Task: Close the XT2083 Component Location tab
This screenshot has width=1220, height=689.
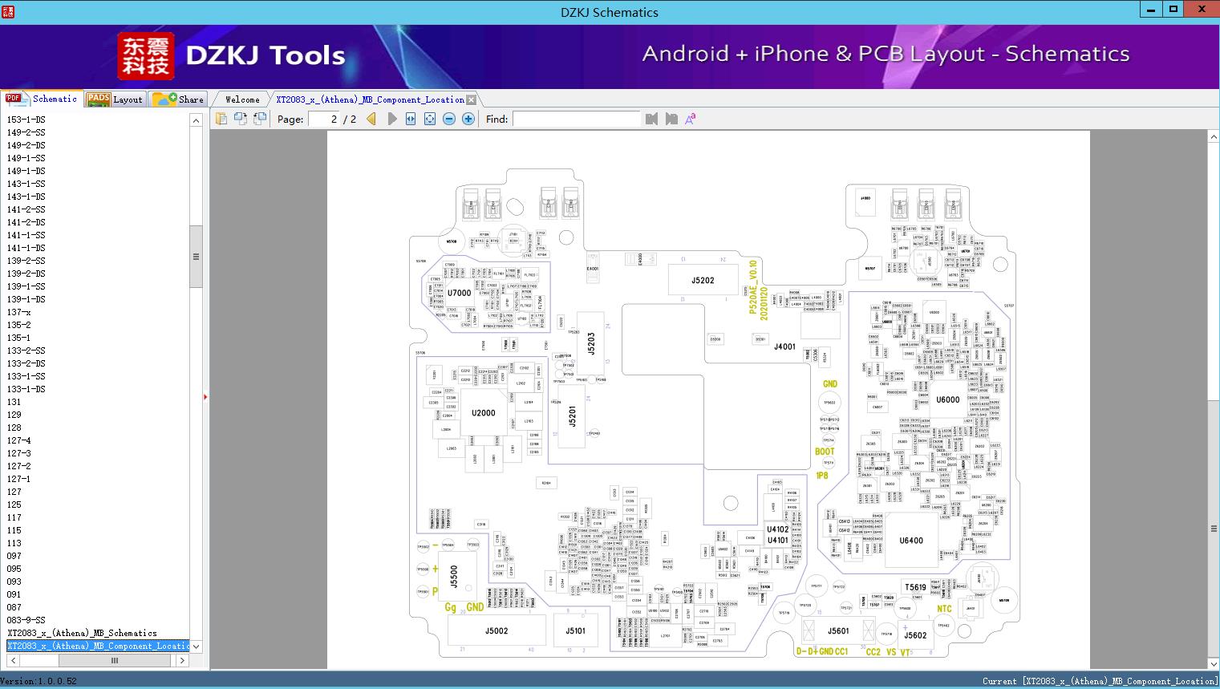Action: point(471,100)
